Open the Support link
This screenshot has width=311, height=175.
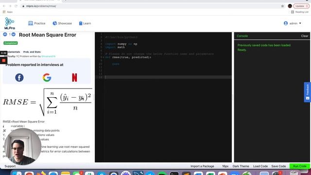10,166
